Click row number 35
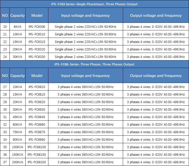Viewport: 189px width, 166px height. (x=5, y=147)
